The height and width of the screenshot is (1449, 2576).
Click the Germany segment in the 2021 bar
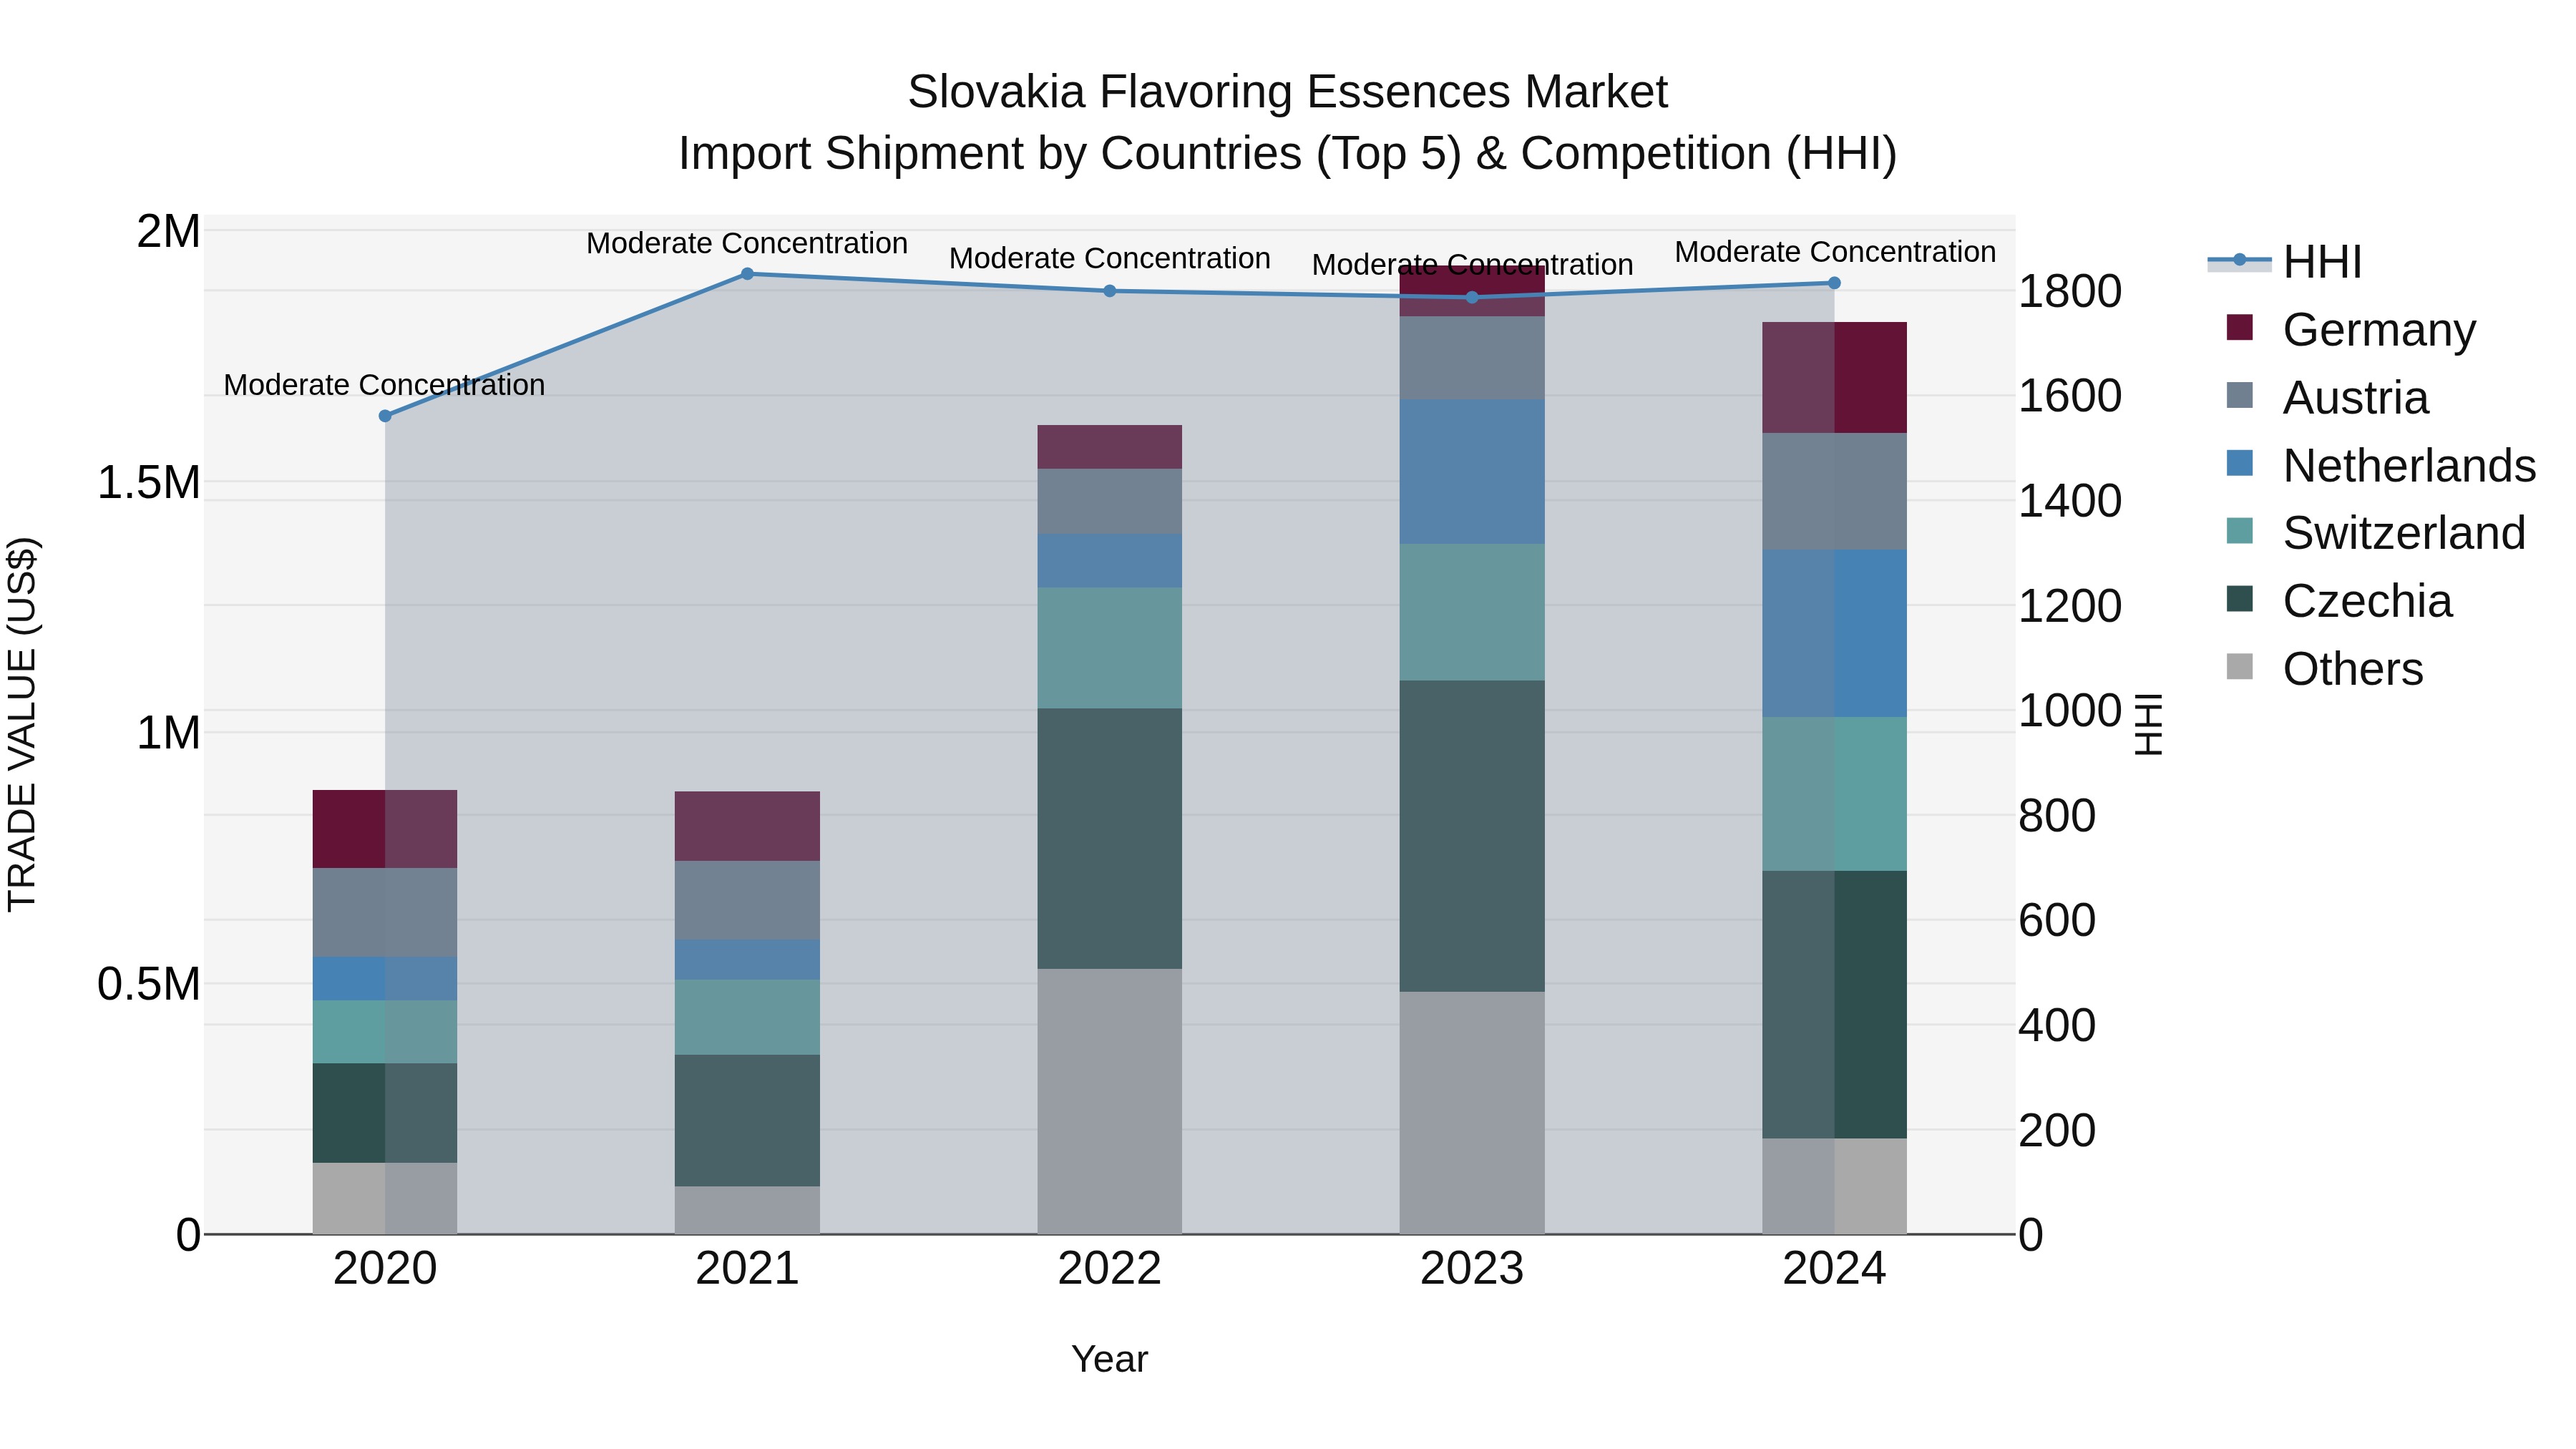(747, 826)
